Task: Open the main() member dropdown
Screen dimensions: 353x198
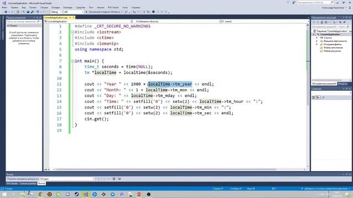Action: (x=265, y=21)
